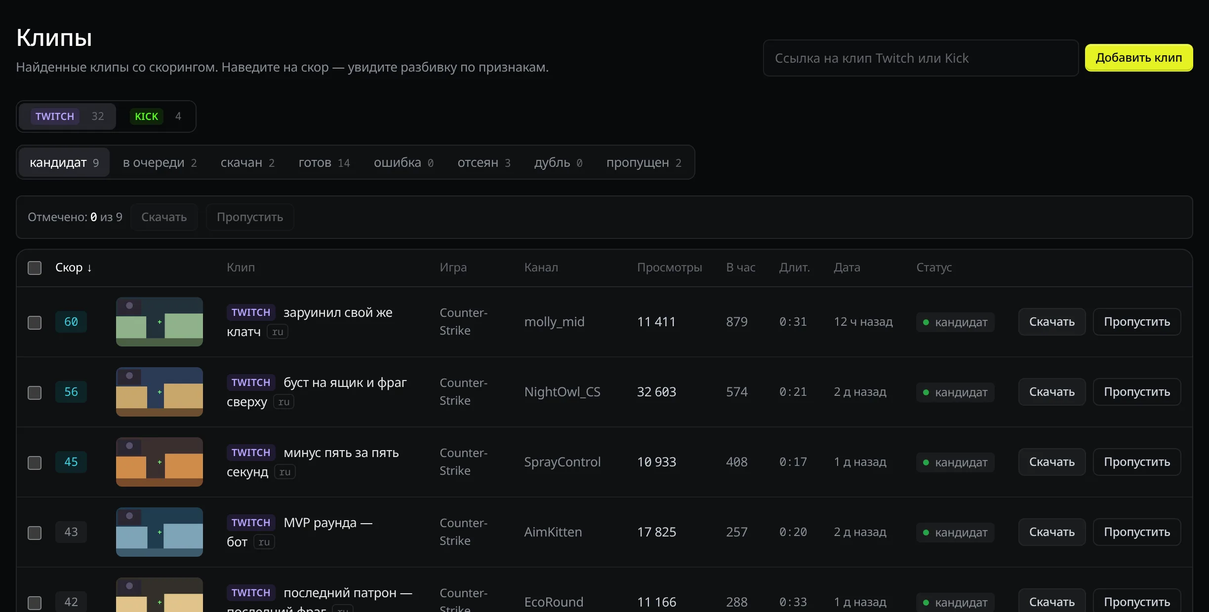Check the box for the molly_mid clip row
Image resolution: width=1209 pixels, height=612 pixels.
point(35,323)
